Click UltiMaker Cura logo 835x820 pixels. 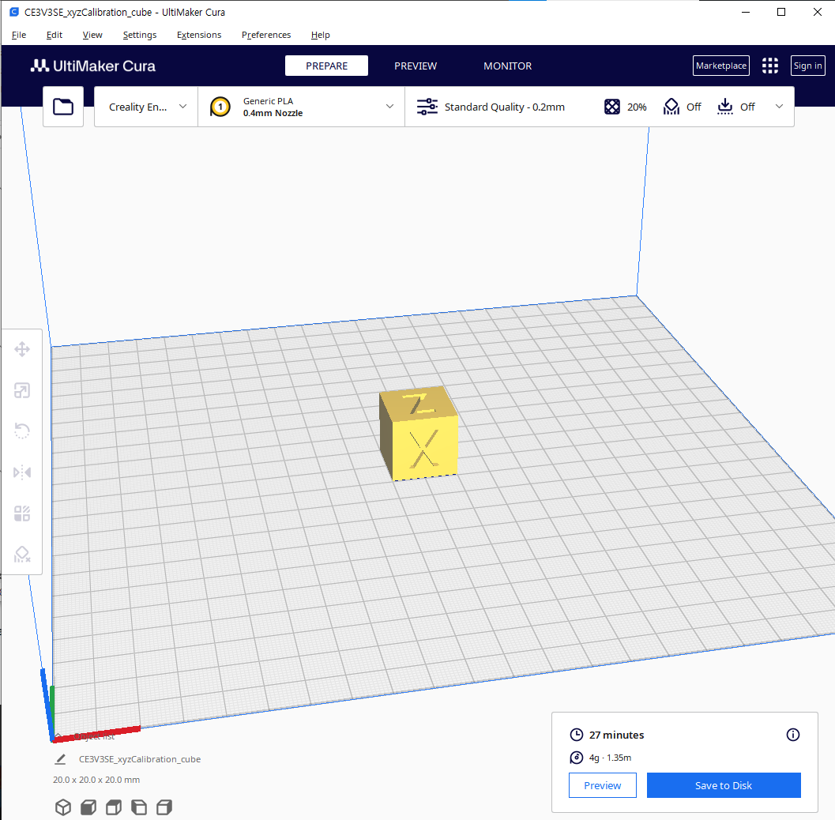pyautogui.click(x=92, y=66)
